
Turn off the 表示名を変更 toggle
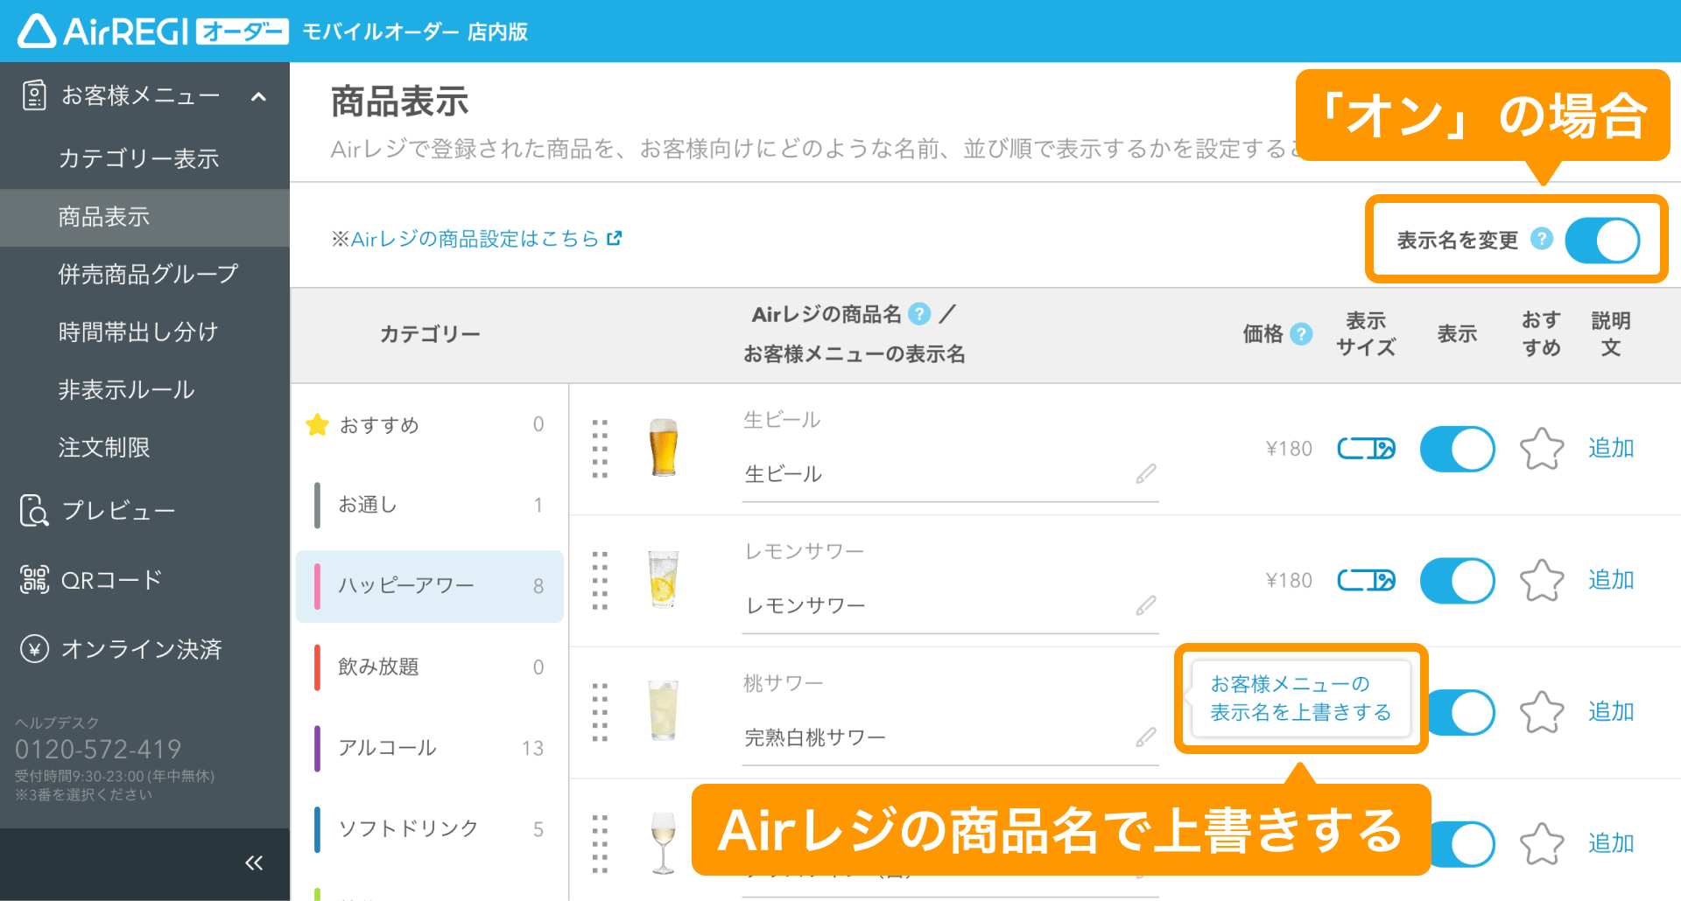click(x=1602, y=240)
